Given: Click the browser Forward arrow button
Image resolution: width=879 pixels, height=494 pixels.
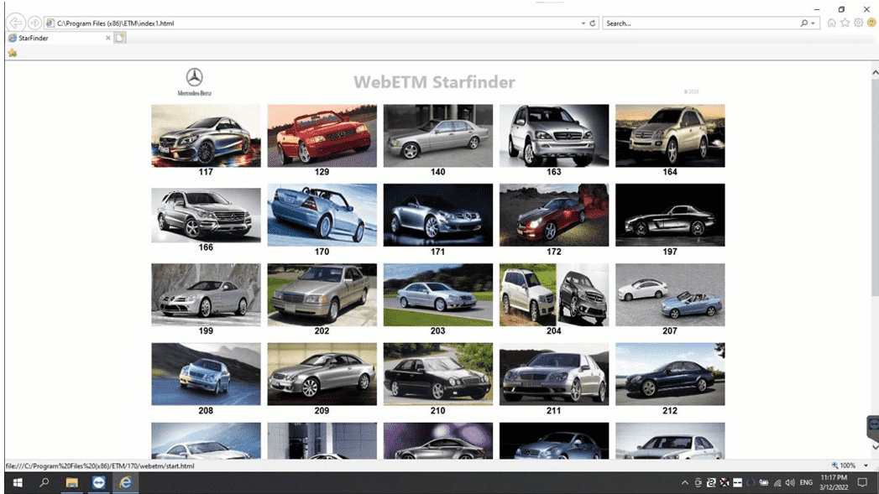Looking at the screenshot, I should pyautogui.click(x=34, y=23).
